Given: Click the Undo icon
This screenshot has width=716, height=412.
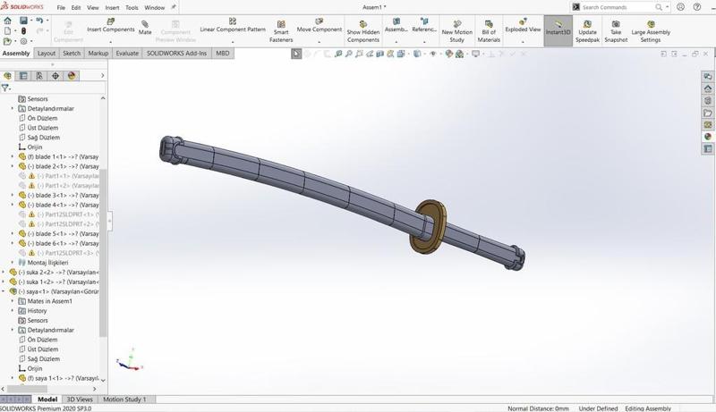Looking at the screenshot, I should point(39,21).
